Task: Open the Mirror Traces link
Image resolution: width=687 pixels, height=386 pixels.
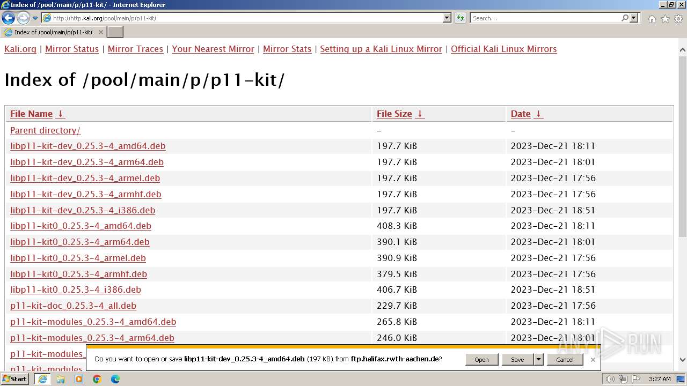Action: coord(135,49)
